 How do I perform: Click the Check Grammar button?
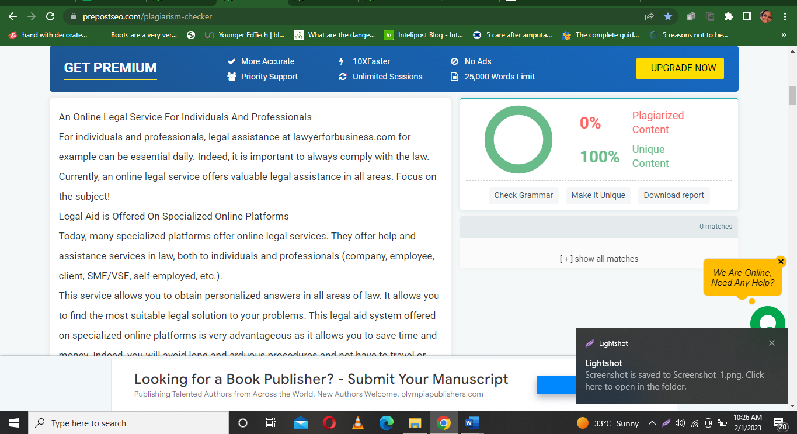click(x=523, y=195)
